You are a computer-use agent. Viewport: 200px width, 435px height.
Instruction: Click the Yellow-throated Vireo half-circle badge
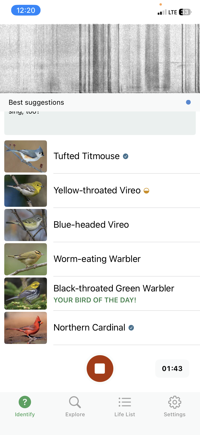[x=146, y=191]
